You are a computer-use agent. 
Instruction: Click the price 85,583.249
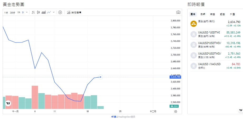(x=233, y=32)
